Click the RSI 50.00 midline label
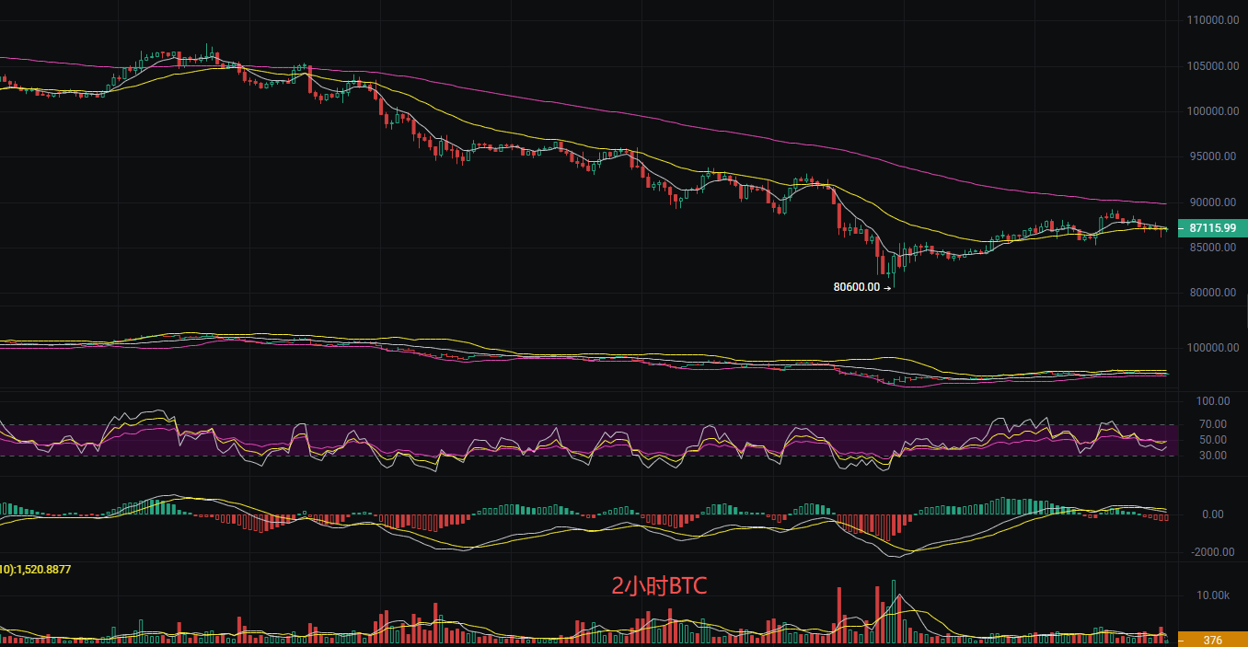The width and height of the screenshot is (1248, 647). 1213,440
